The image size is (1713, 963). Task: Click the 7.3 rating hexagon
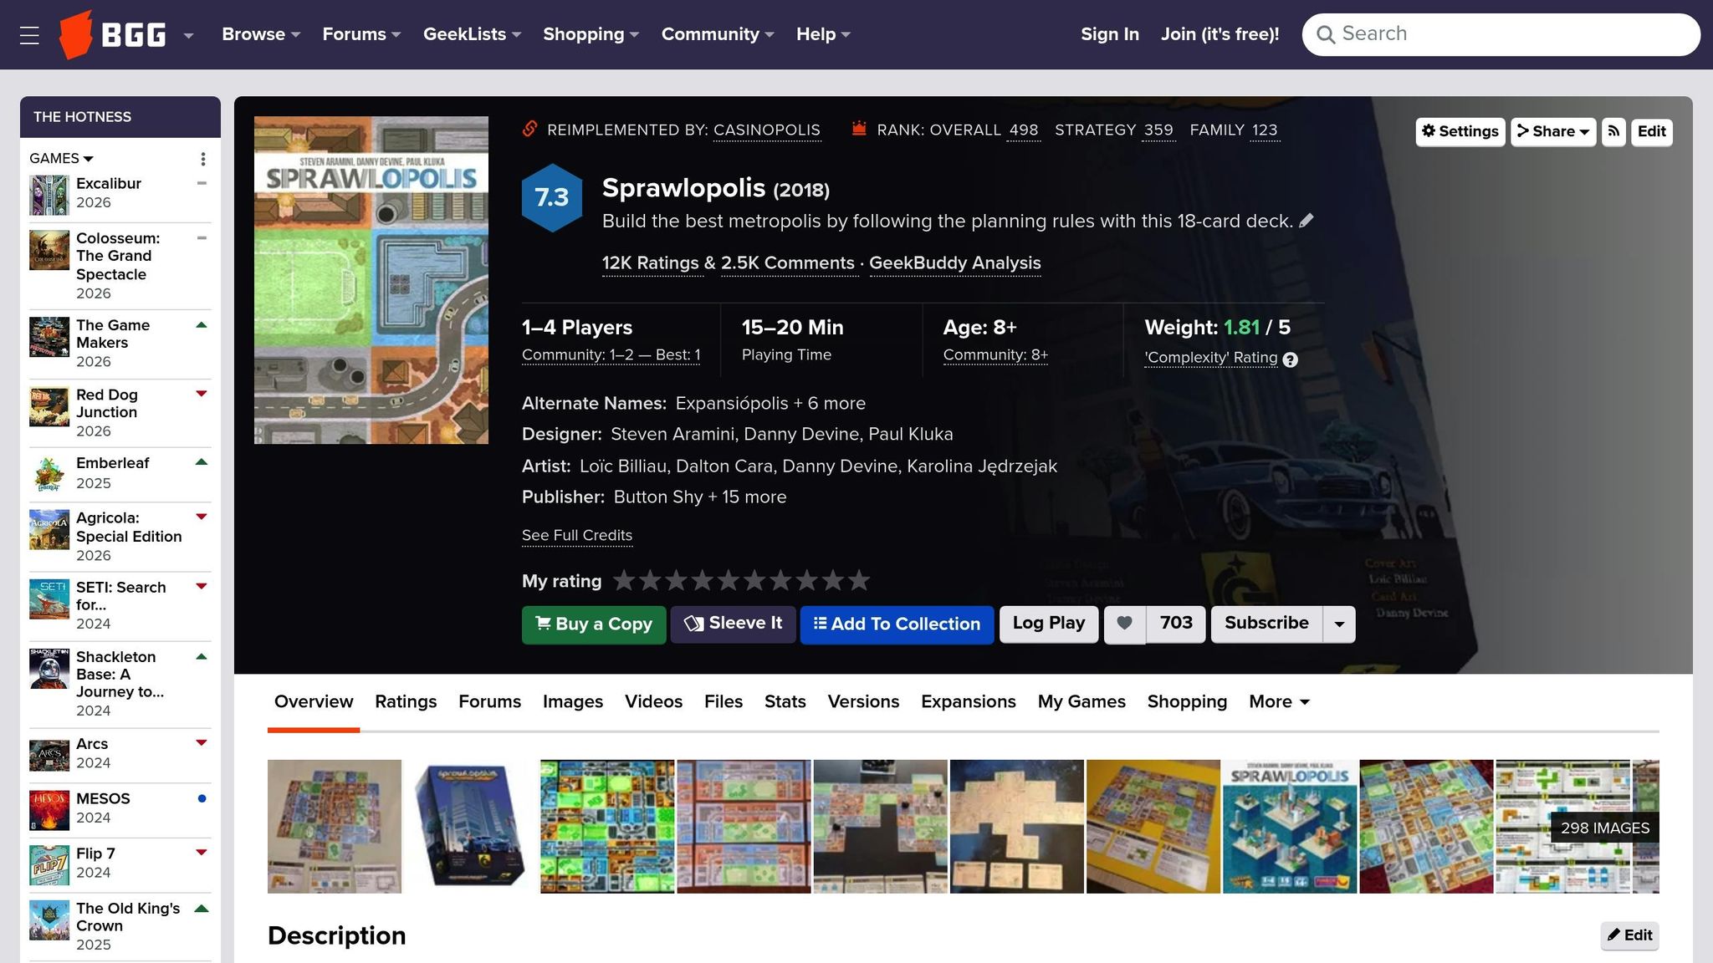coord(552,197)
